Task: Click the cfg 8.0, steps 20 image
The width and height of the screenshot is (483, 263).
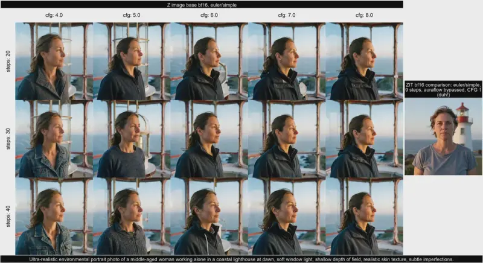Action: [364, 62]
